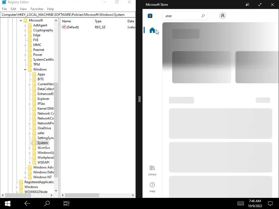Sort by the Data column header
Viewport: 279px width, 209px height.
click(131, 21)
